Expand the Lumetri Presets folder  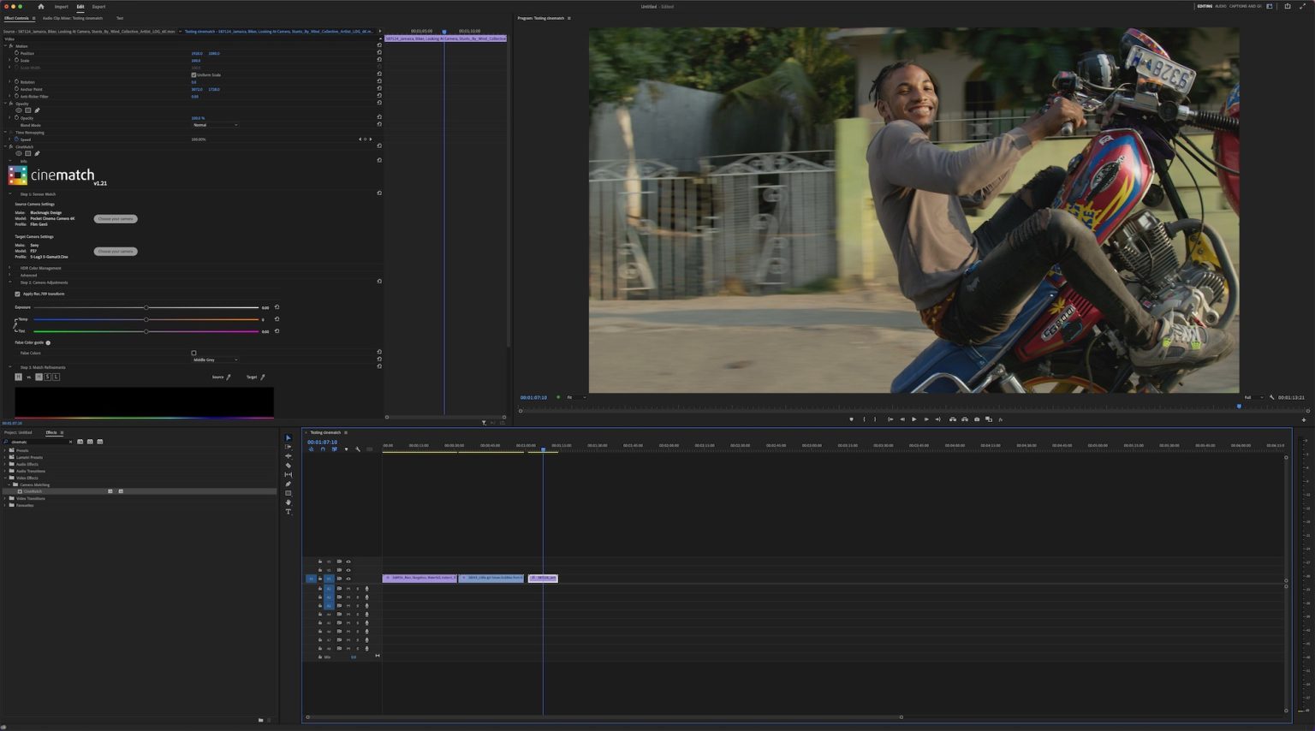pos(4,457)
